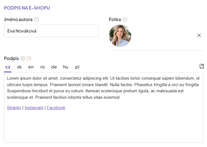Click the author's round profile photo
The height and width of the screenshot is (147, 207).
(120, 36)
